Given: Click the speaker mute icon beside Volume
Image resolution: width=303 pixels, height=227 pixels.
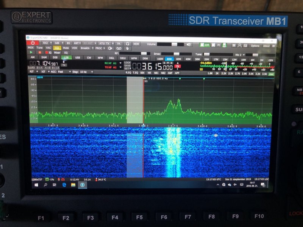Looking at the screenshot, I should (x=188, y=45).
